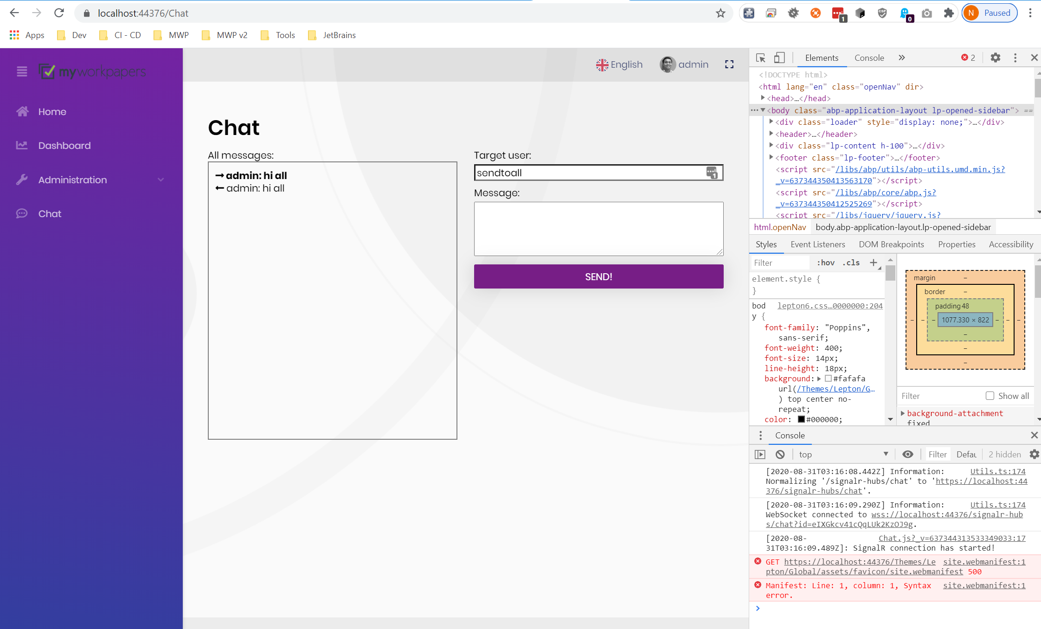Switch to Event Listeners tab

[817, 244]
